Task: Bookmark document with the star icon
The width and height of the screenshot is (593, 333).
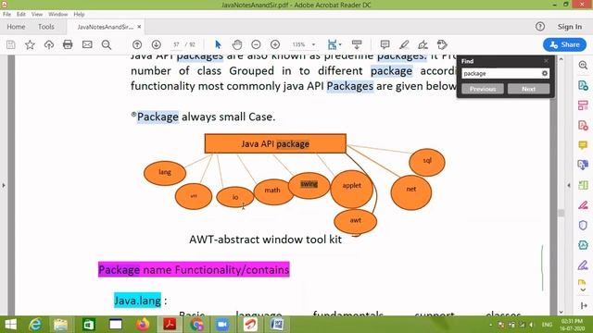Action: [30, 44]
